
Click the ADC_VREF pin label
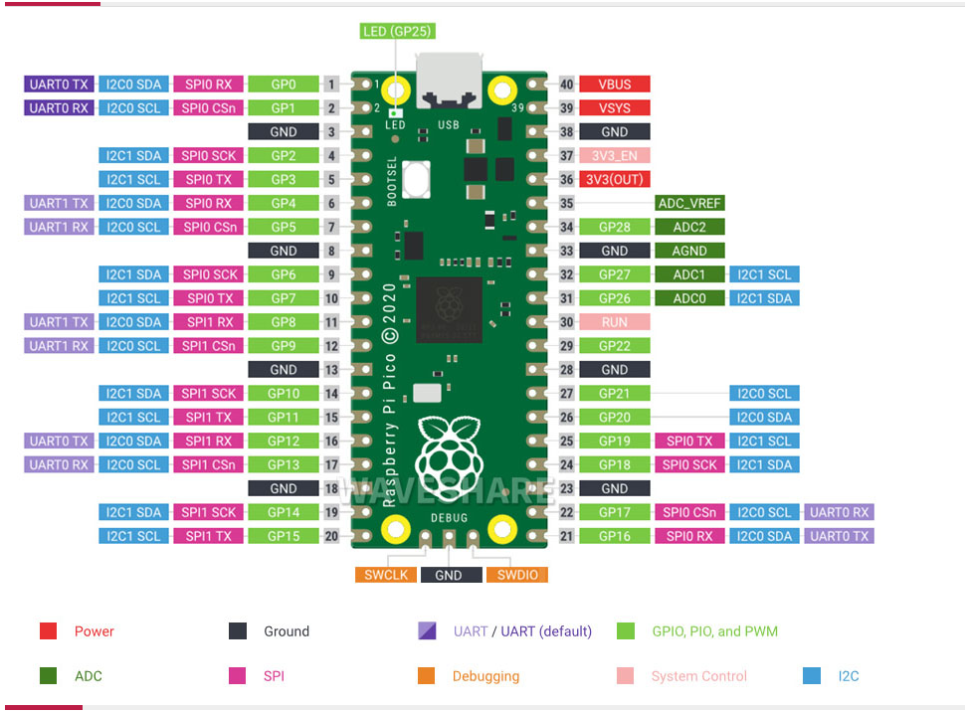[689, 203]
